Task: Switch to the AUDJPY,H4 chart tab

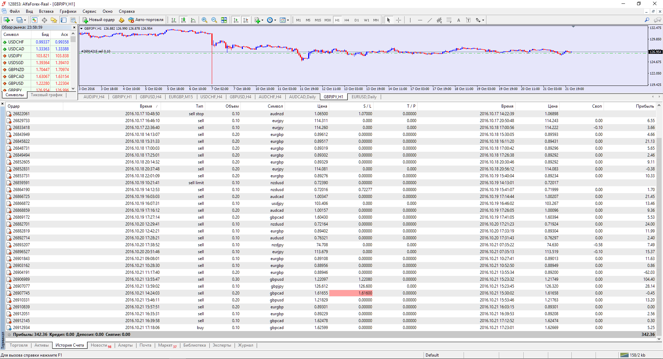Action: 94,97
